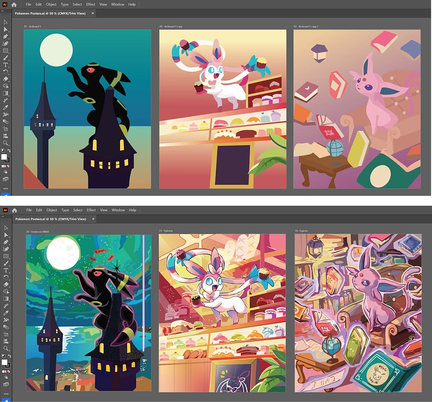Choose the Artboard tool in the top window
432x402 pixels.
(x=5, y=129)
